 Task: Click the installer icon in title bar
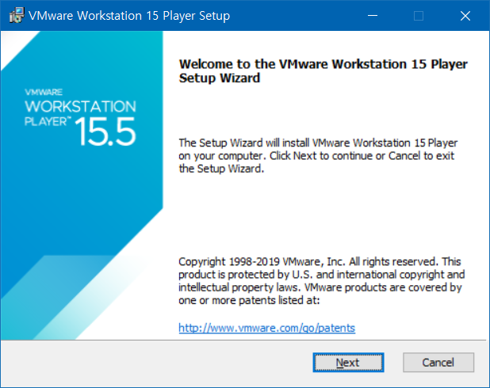click(x=17, y=15)
